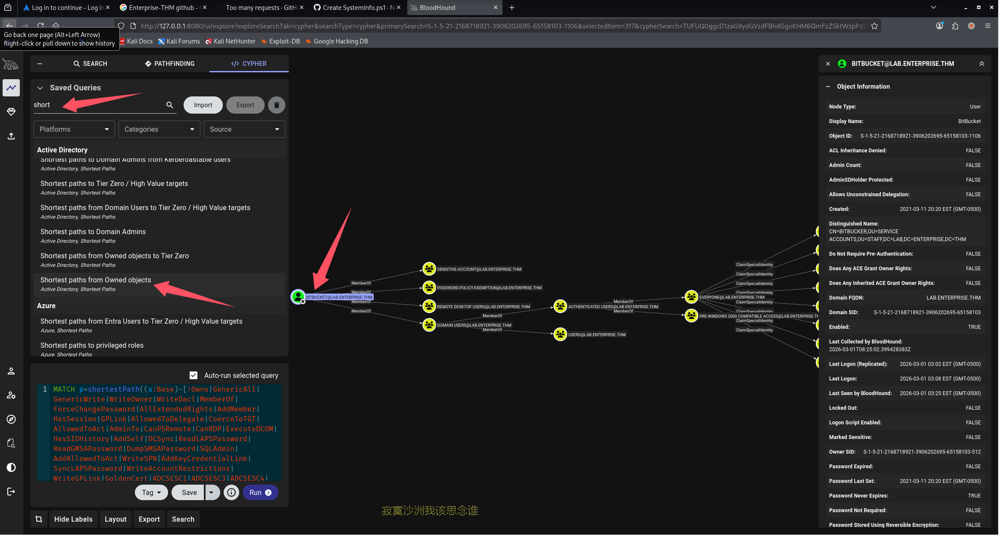Click the search magnifier in saved queries
The image size is (999, 535).
pos(169,105)
